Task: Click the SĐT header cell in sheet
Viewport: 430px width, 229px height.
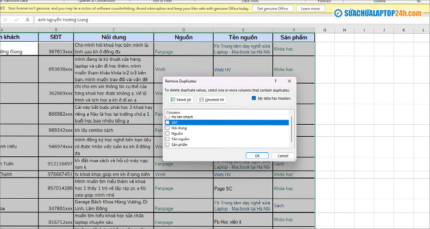Action: 56,37
